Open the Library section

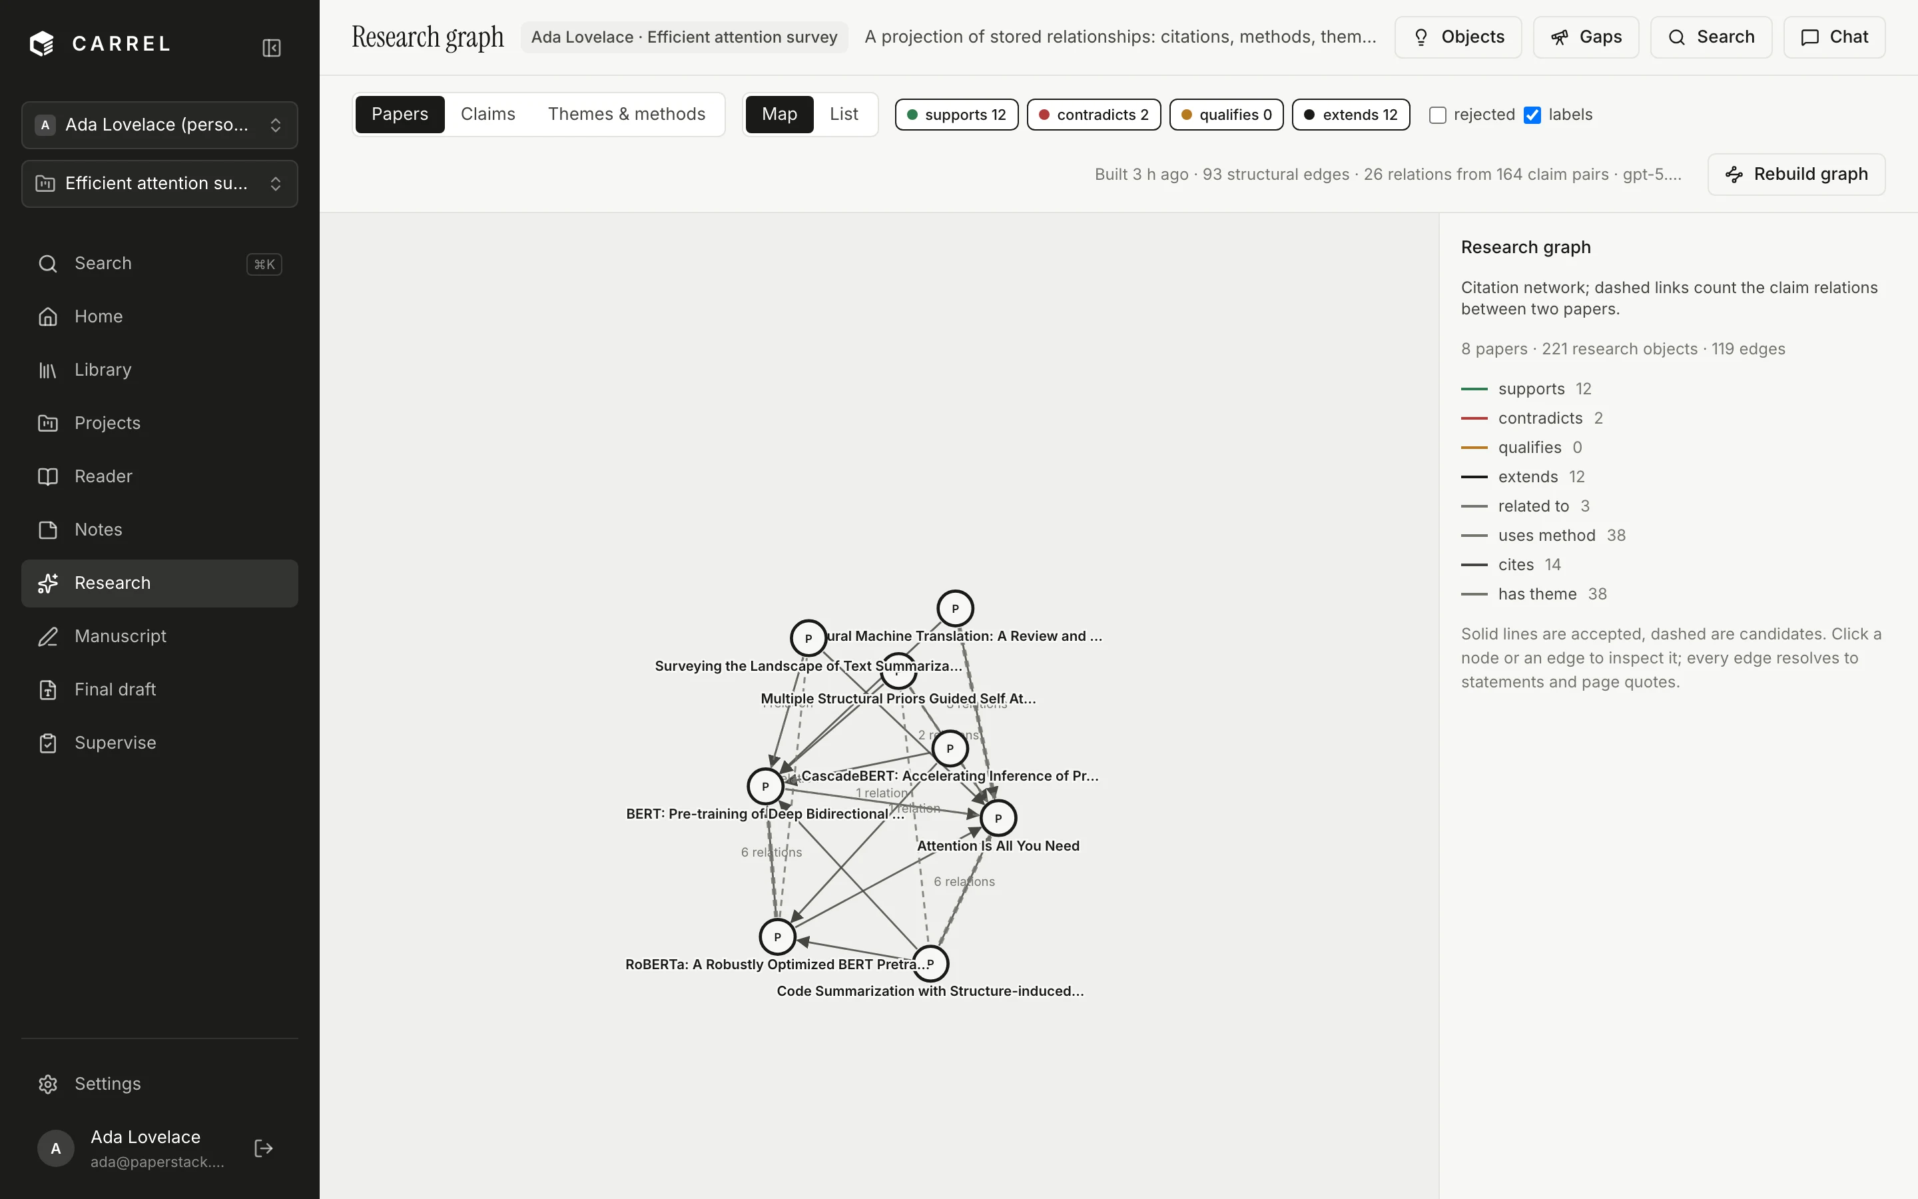point(159,370)
